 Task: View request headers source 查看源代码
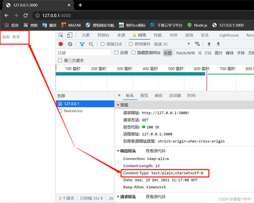pyautogui.click(x=156, y=197)
